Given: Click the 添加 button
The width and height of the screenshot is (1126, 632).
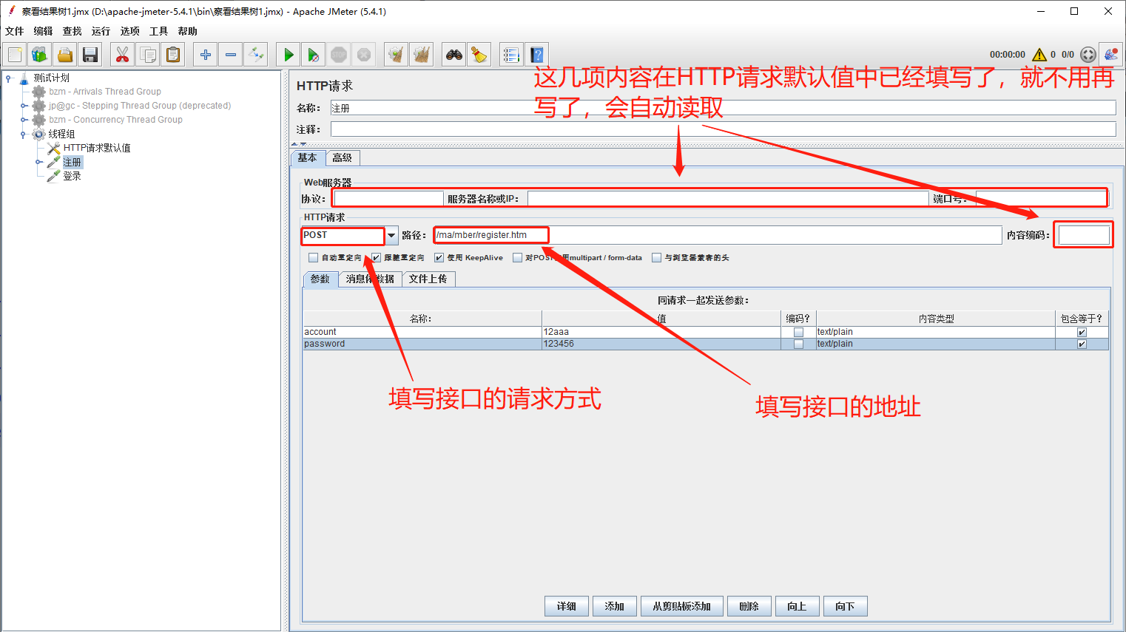Looking at the screenshot, I should (615, 606).
